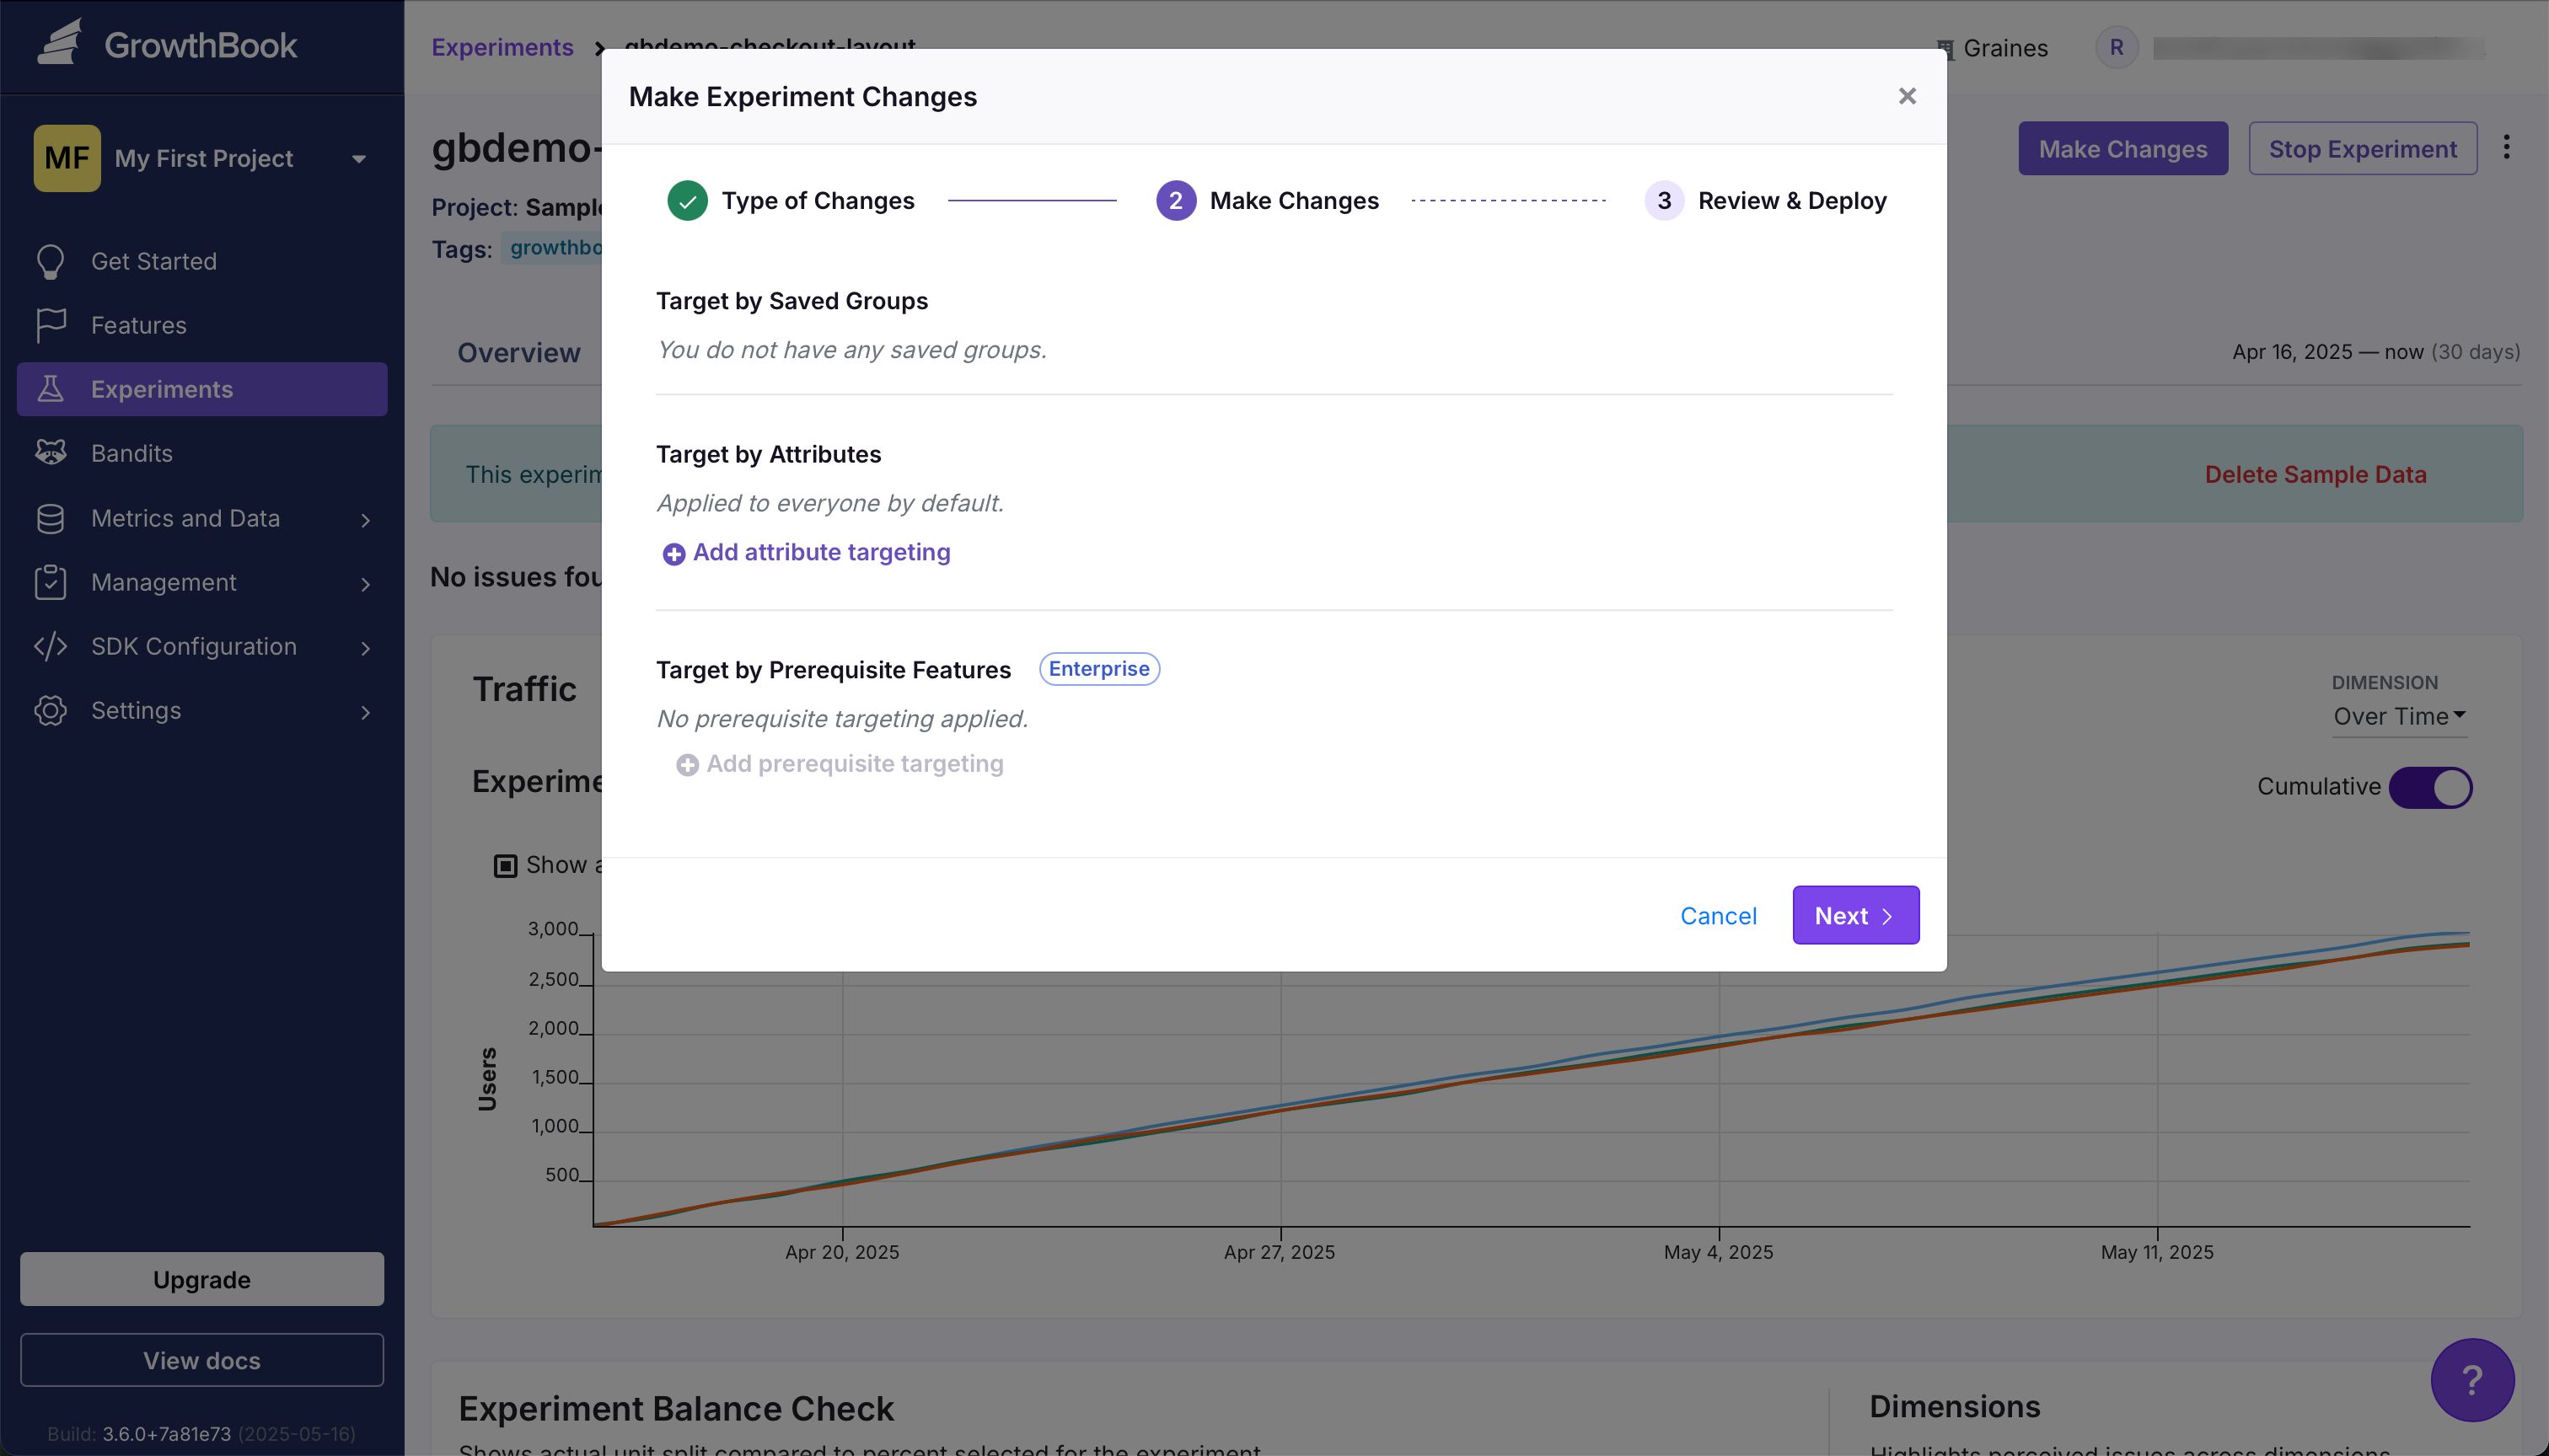Click the Settings gear icon
The image size is (2549, 1456).
coord(50,710)
